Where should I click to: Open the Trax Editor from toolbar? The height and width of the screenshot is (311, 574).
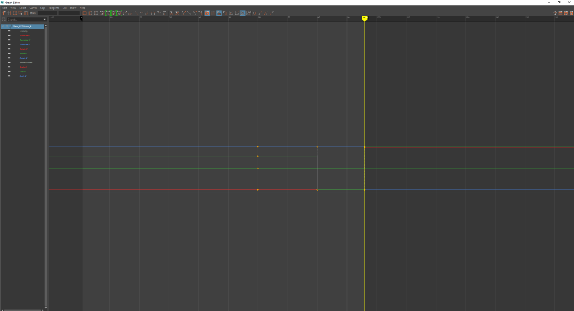pos(566,13)
